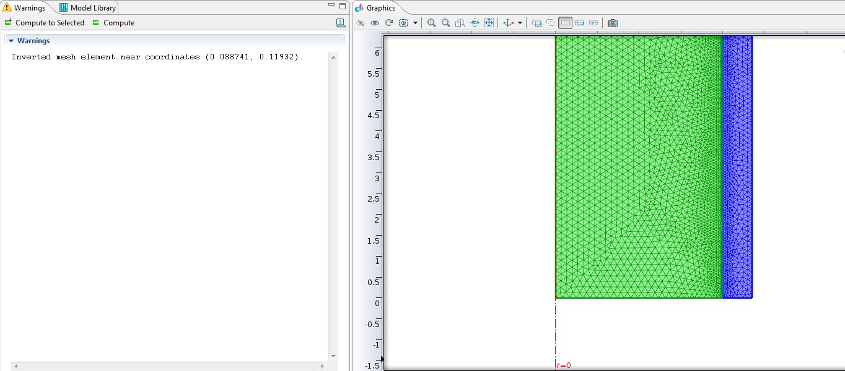Toggle the show objects eye icon

coord(375,23)
